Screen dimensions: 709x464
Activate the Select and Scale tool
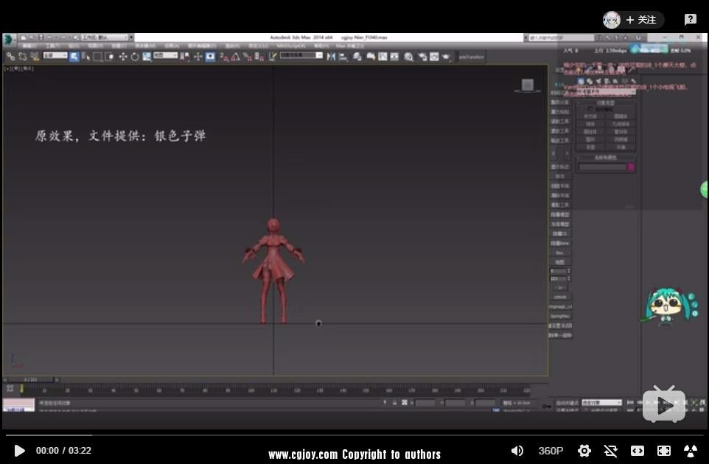(147, 57)
